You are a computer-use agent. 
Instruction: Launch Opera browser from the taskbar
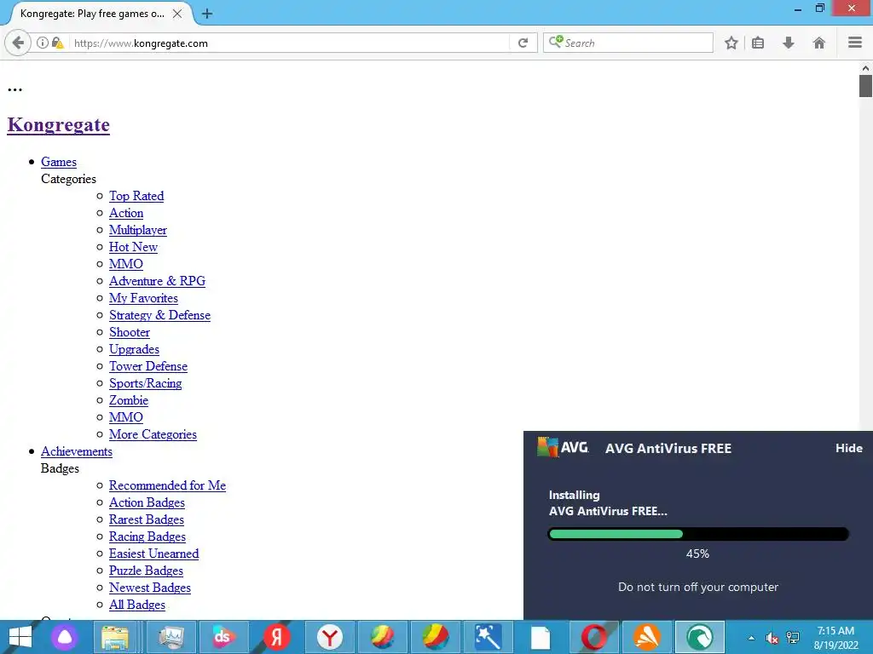[594, 637]
